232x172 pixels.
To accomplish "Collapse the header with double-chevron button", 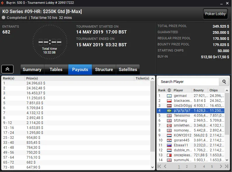I will (x=7, y=69).
